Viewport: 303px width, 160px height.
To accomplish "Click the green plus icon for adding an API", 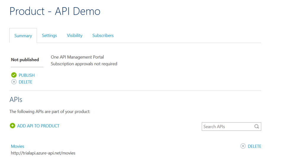I will pos(12,126).
